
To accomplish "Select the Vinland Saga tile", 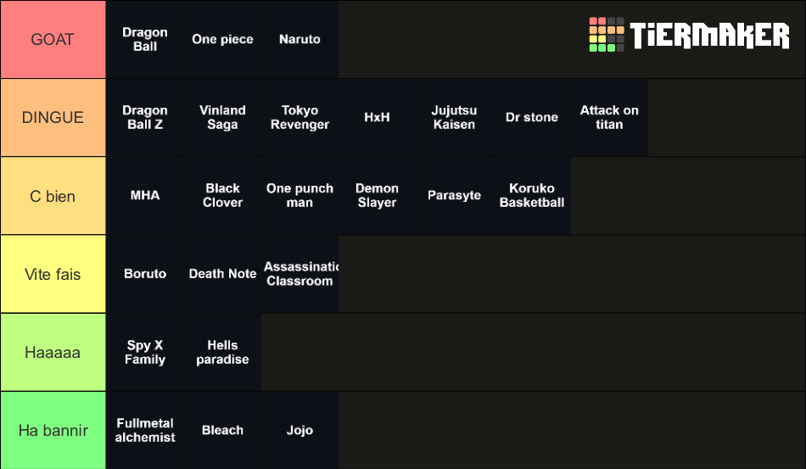I will [x=222, y=118].
